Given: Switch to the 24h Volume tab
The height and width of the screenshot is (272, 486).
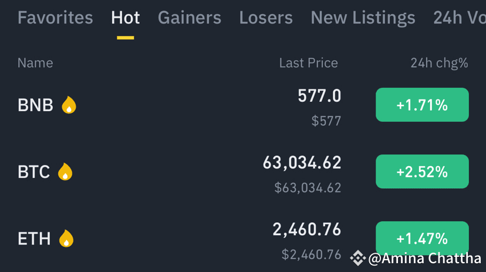Looking at the screenshot, I should pos(459,18).
